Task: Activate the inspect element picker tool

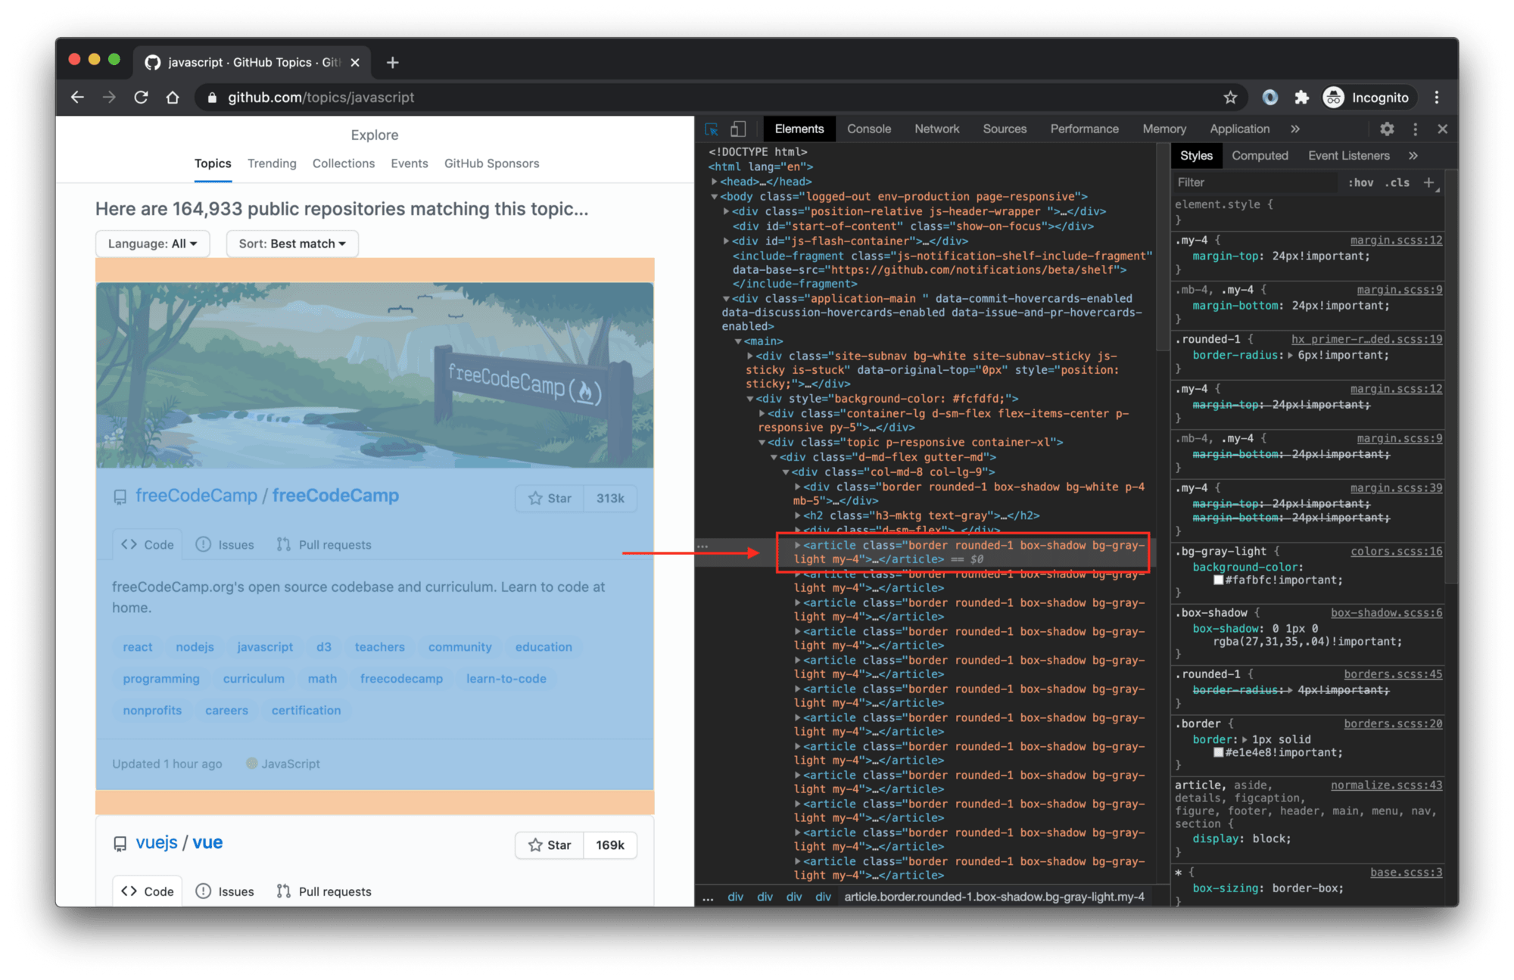Action: click(x=710, y=129)
